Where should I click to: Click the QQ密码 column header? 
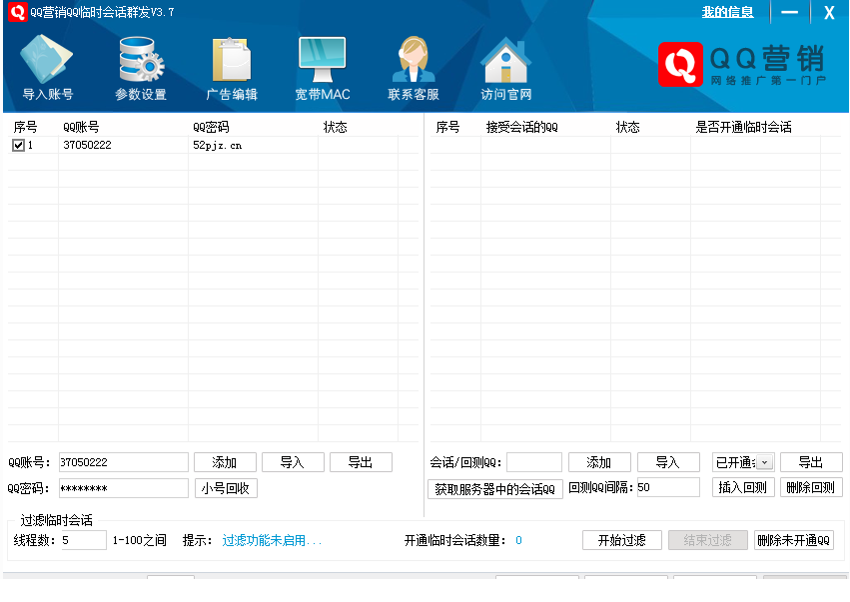pos(212,128)
